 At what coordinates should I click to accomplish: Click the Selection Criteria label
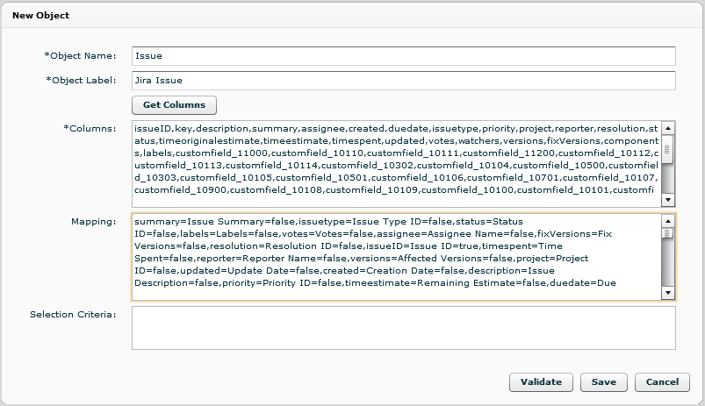pyautogui.click(x=73, y=314)
